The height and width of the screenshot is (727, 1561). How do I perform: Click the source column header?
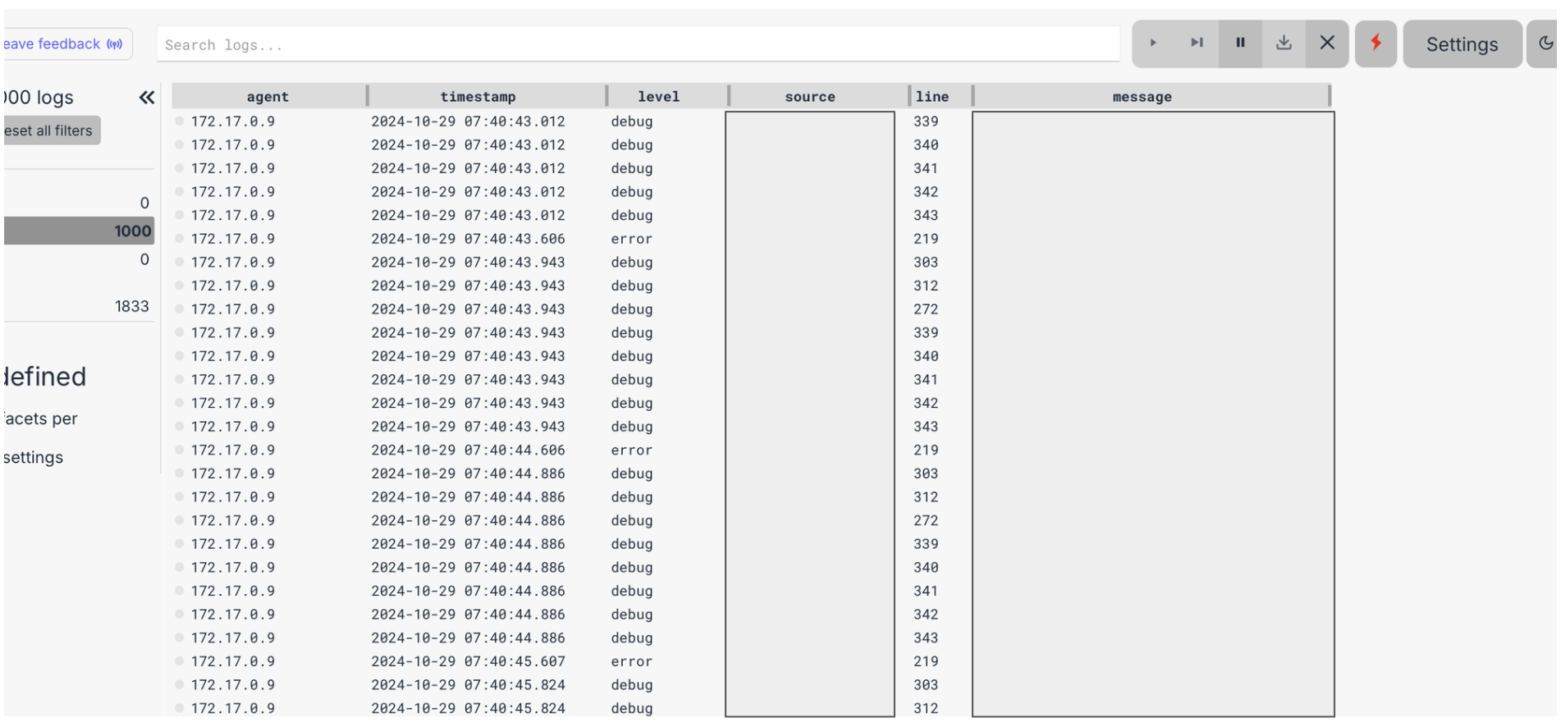coord(809,96)
